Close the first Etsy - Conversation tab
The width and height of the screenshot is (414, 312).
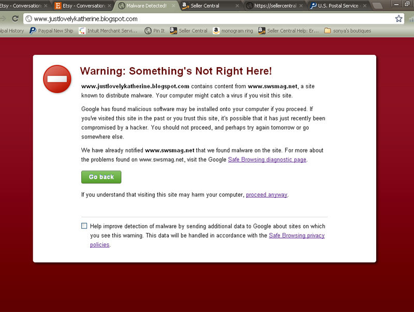tap(46, 6)
